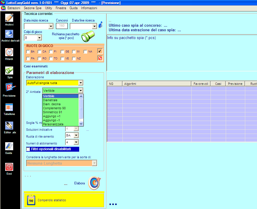257x209 pixels.
Task: Open Archivi derivati from the sidebar
Action: pos(9,34)
